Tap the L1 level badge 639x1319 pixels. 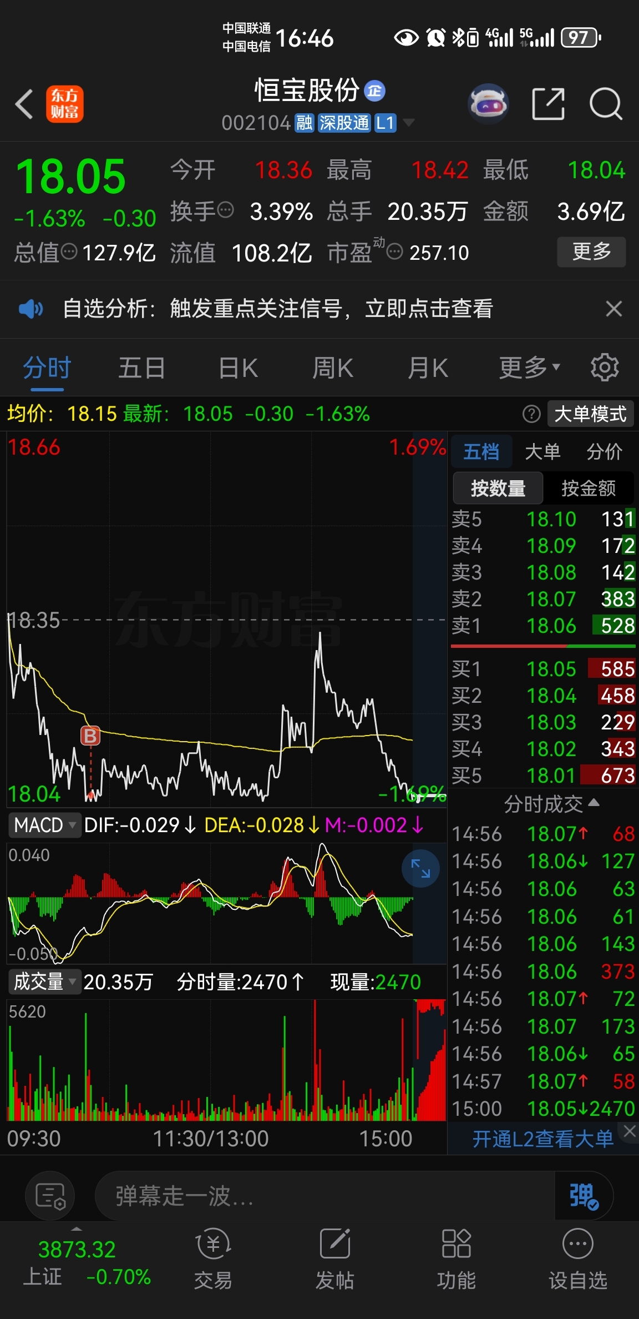click(386, 123)
